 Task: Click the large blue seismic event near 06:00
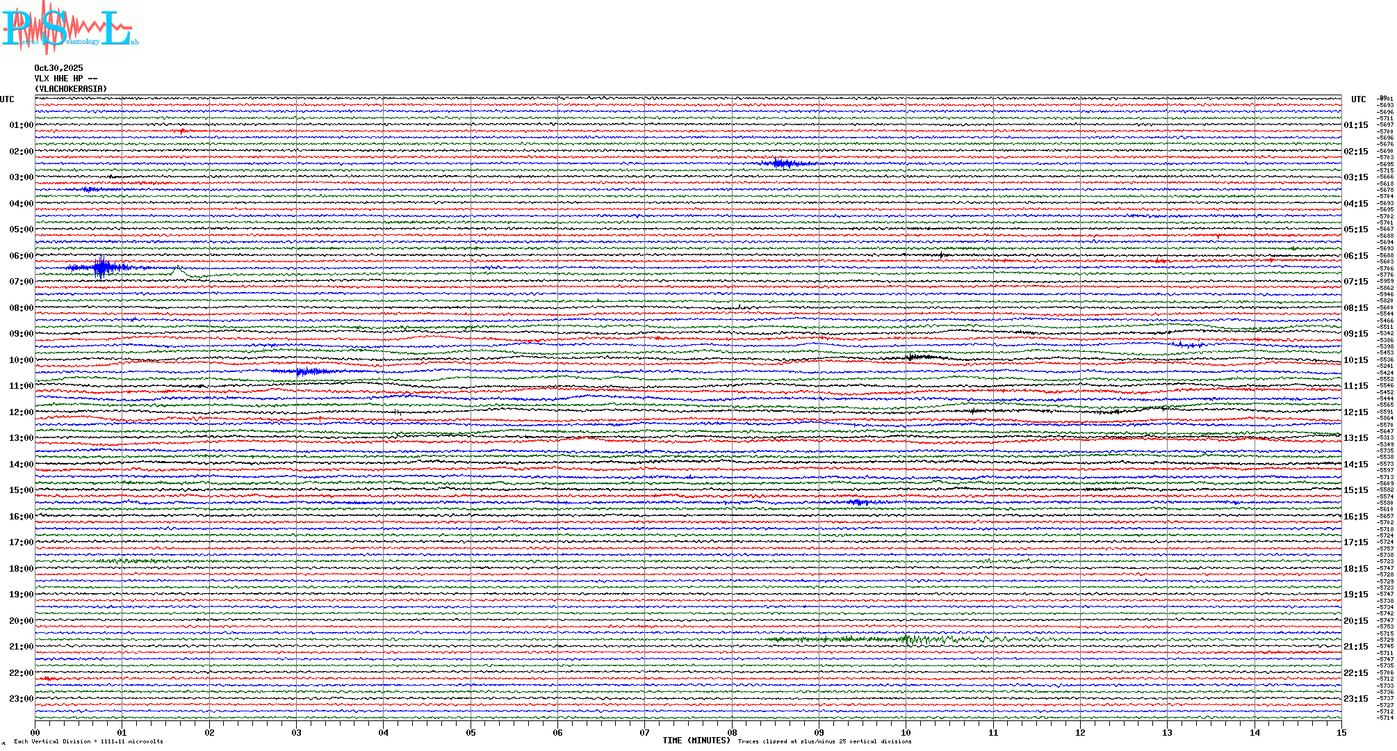pyautogui.click(x=101, y=267)
